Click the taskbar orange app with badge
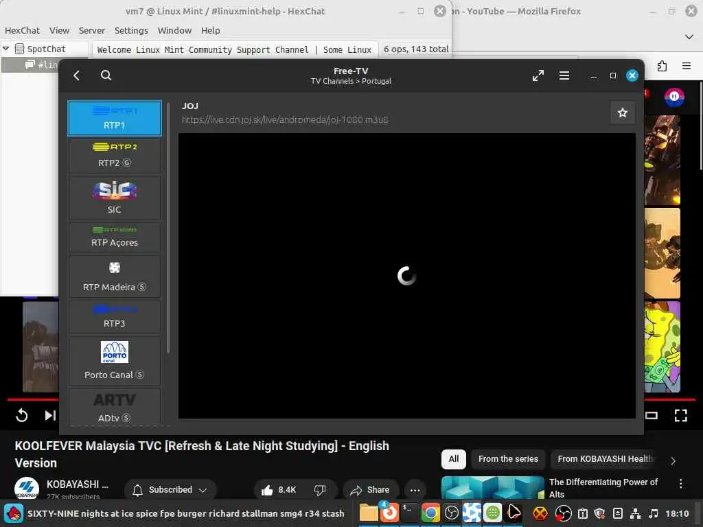The width and height of the screenshot is (703, 527). (x=389, y=512)
